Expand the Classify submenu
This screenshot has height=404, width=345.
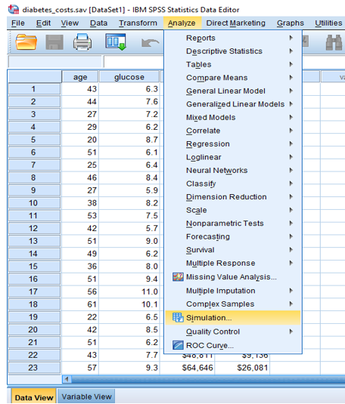(233, 183)
